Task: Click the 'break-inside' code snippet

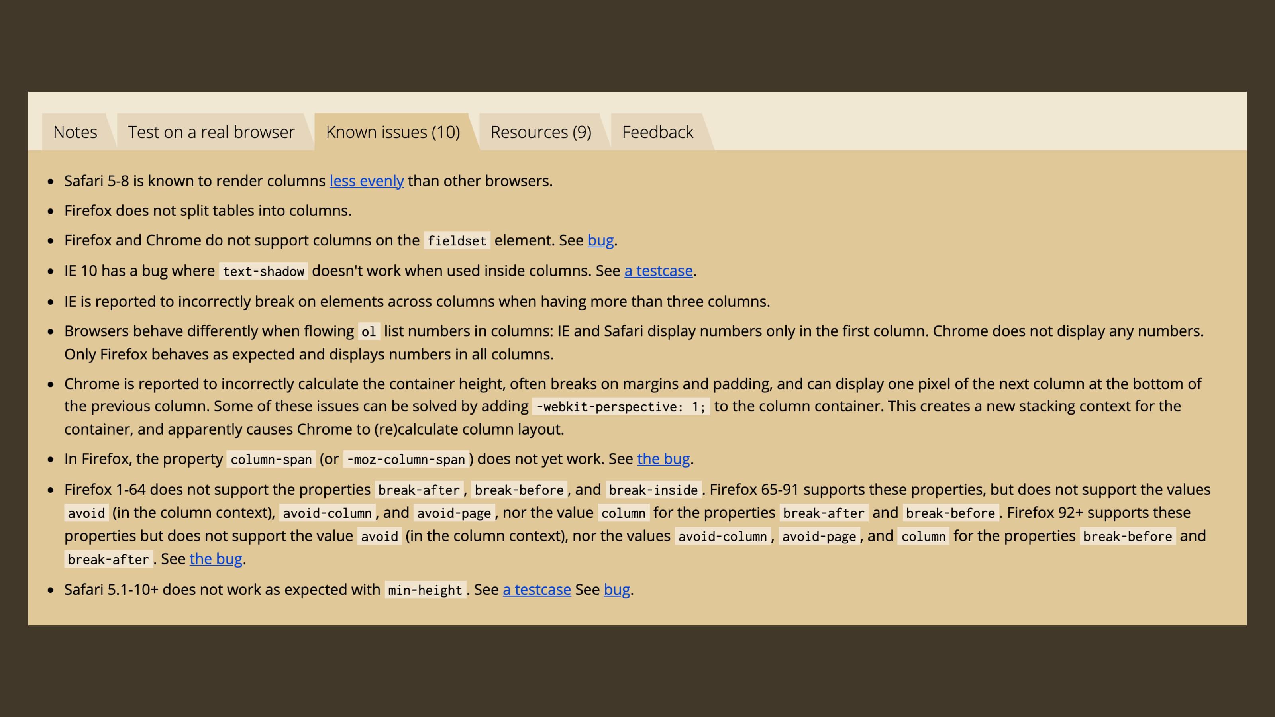Action: point(653,490)
